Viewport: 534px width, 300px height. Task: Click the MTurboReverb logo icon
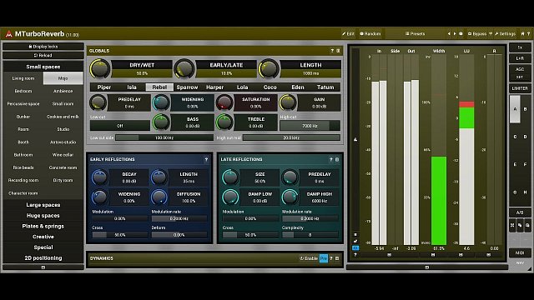[8, 33]
